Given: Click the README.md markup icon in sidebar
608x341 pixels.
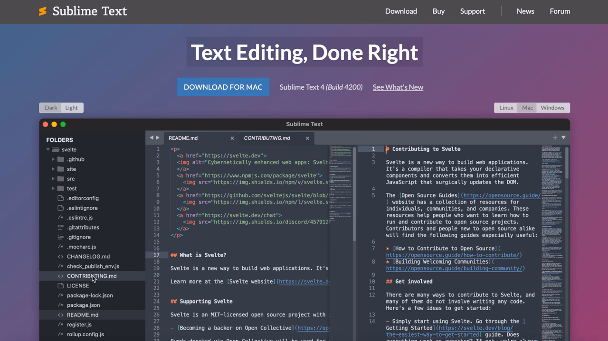Looking at the screenshot, I should click(60, 315).
